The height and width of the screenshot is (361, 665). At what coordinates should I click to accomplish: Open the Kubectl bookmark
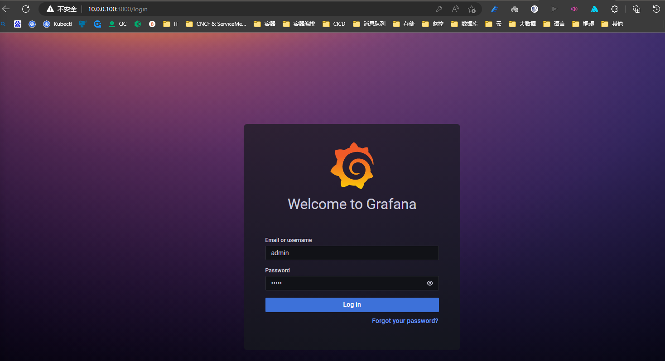pos(58,24)
